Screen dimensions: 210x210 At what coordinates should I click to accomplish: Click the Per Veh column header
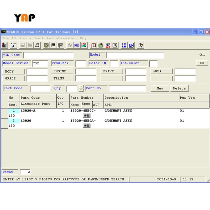(194, 98)
